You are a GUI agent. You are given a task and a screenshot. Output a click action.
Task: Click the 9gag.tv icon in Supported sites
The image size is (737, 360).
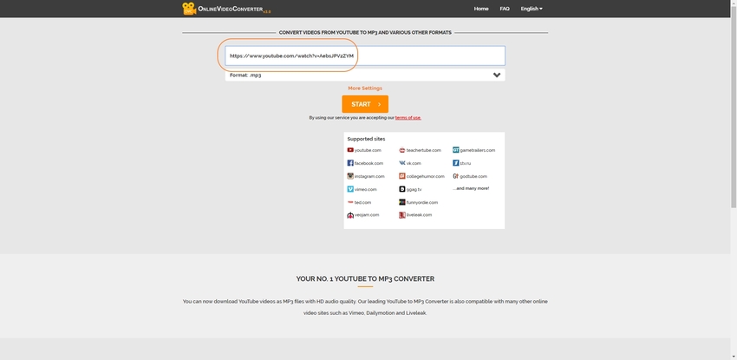click(401, 189)
